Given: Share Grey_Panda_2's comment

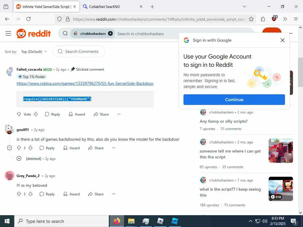Looking at the screenshot, I should tap(96, 194).
